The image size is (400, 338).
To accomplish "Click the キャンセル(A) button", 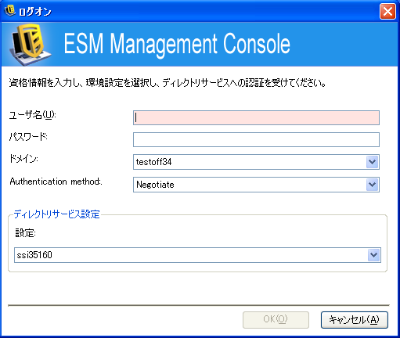I will tap(355, 320).
